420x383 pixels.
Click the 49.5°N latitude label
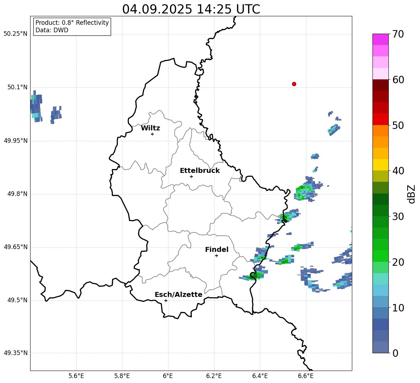tap(17, 300)
